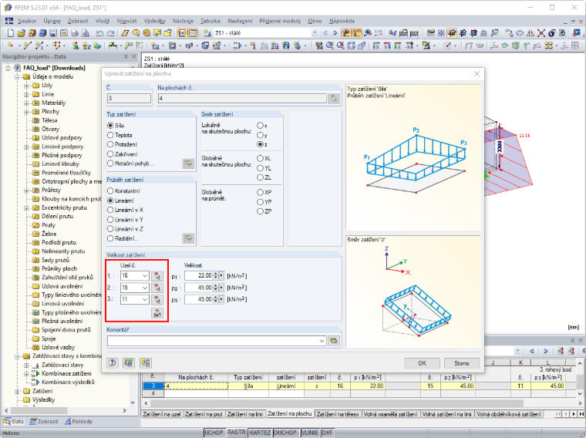Switch to Zatížení na prut tab
Image resolution: width=586 pixels, height=438 pixels.
pyautogui.click(x=204, y=414)
